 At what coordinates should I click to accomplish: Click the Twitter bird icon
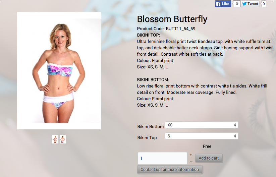pos(244,4)
